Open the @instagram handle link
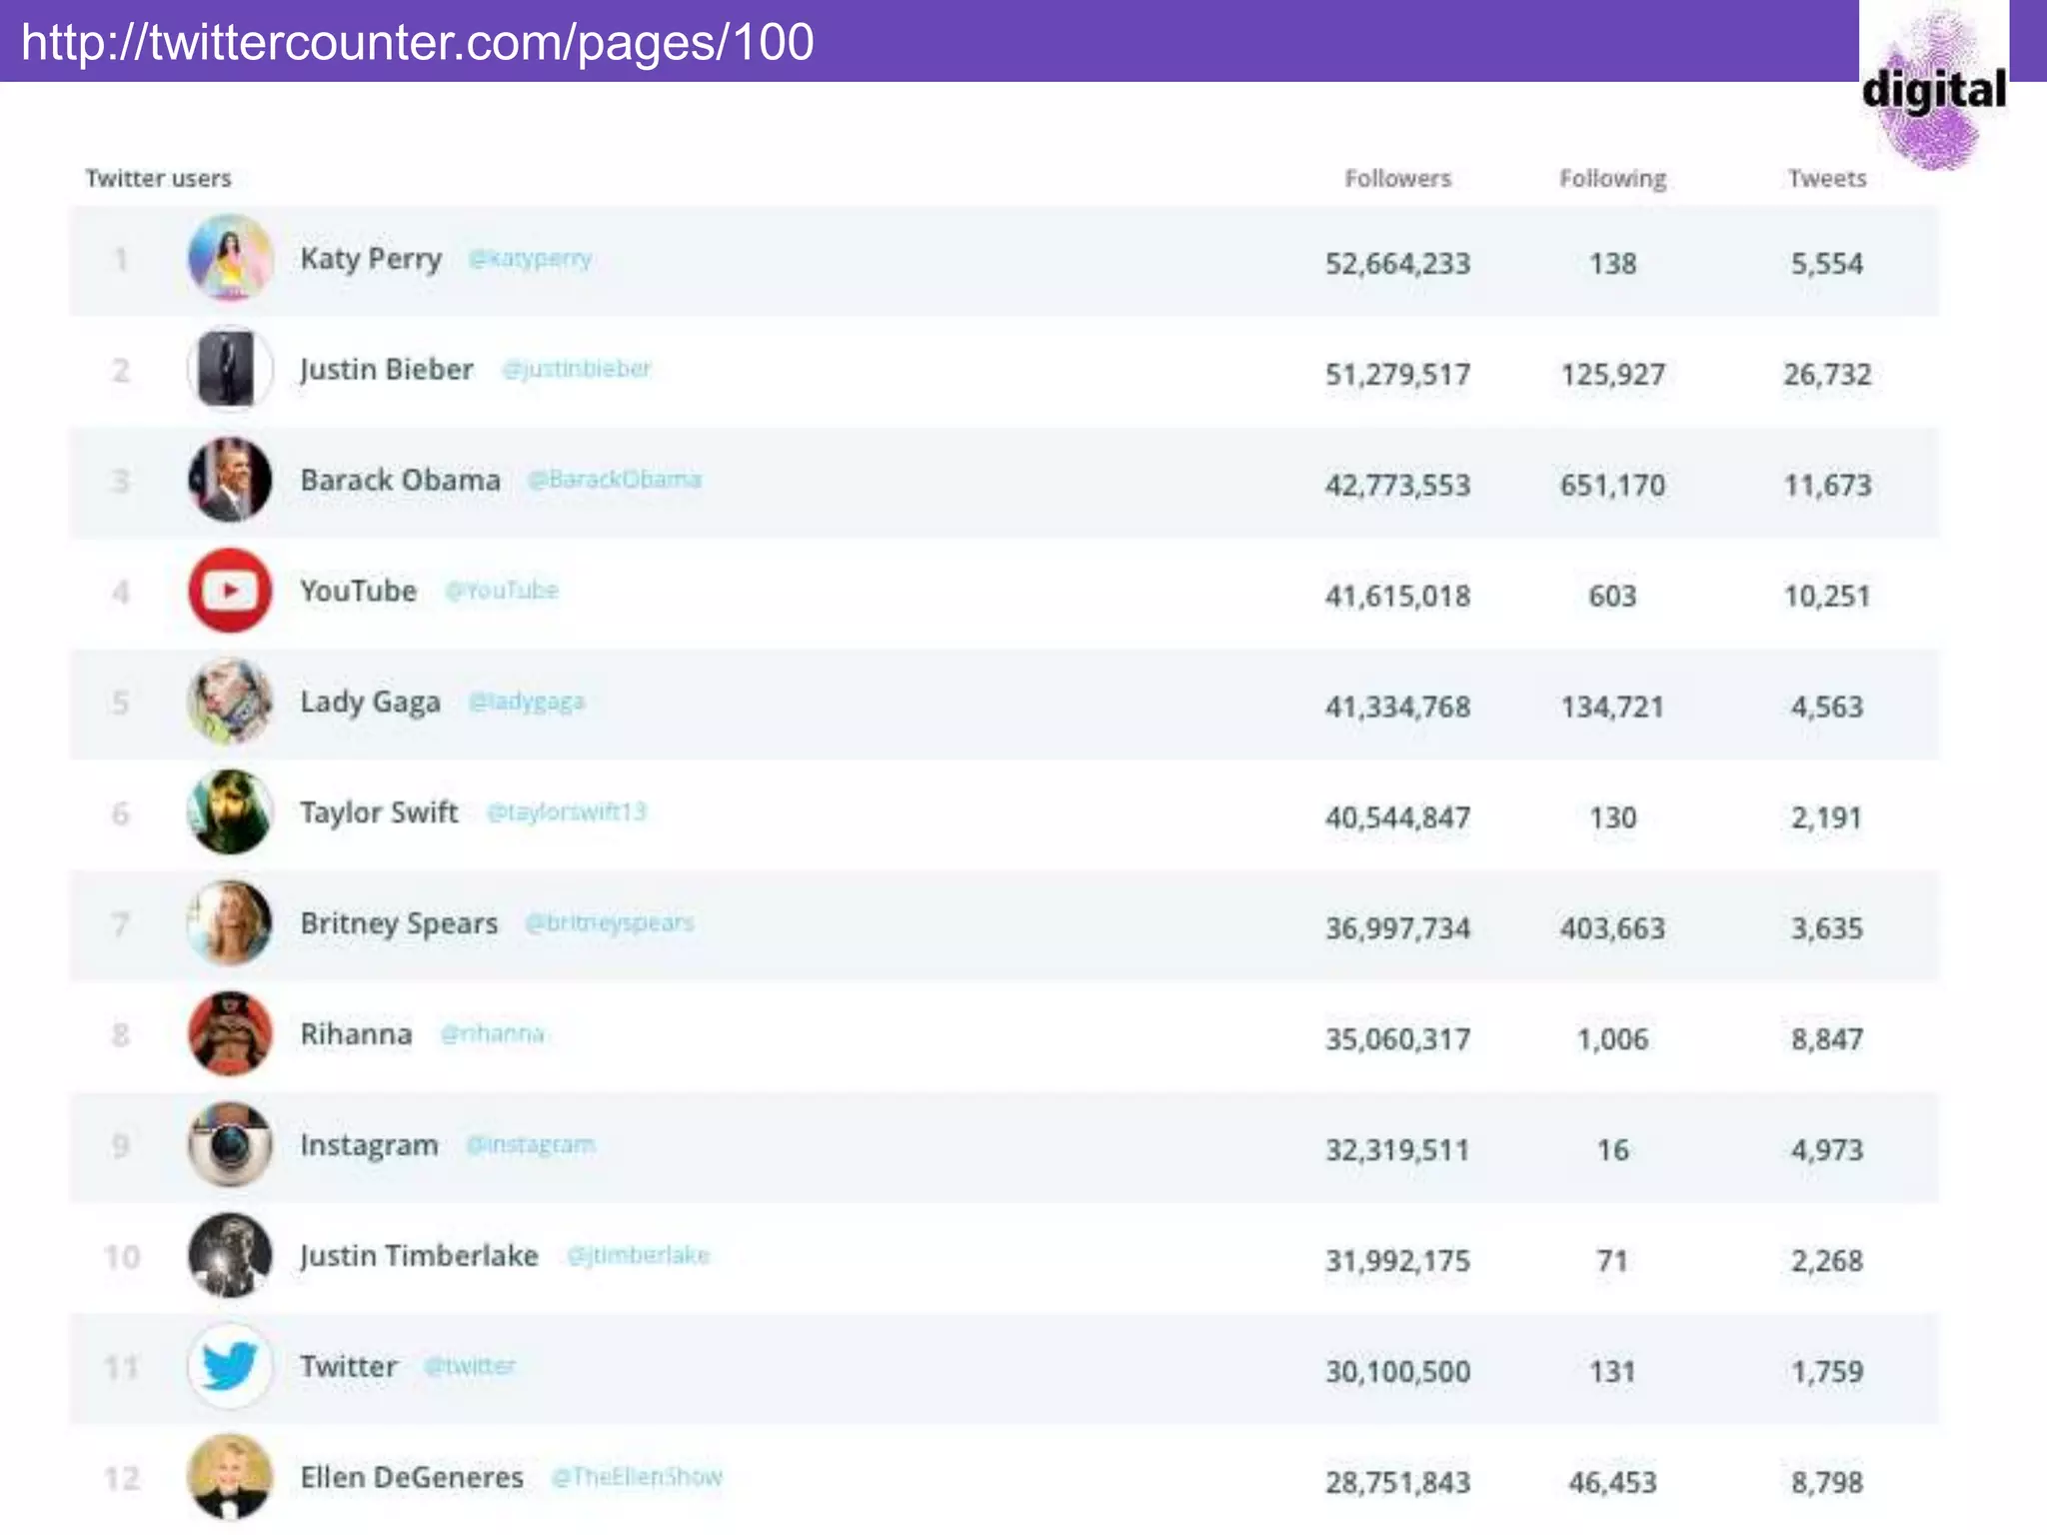 [531, 1145]
